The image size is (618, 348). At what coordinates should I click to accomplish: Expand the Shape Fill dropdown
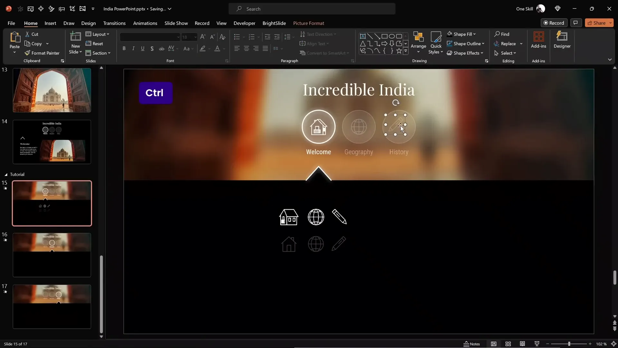pos(474,34)
